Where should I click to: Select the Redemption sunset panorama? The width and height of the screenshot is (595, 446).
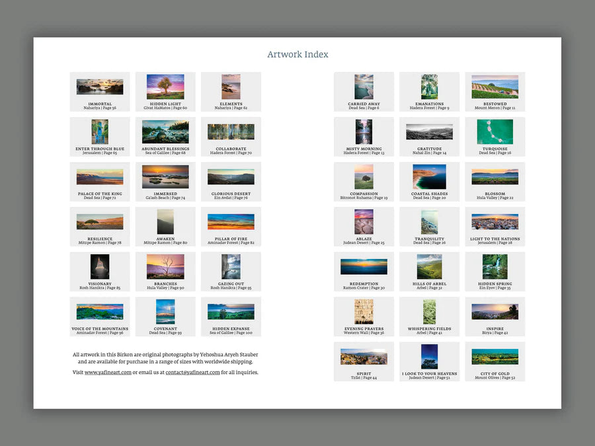364,266
